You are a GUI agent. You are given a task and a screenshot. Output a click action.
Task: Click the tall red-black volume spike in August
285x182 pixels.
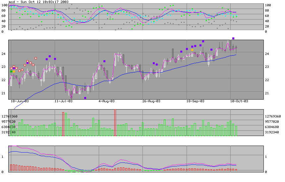coord(115,122)
